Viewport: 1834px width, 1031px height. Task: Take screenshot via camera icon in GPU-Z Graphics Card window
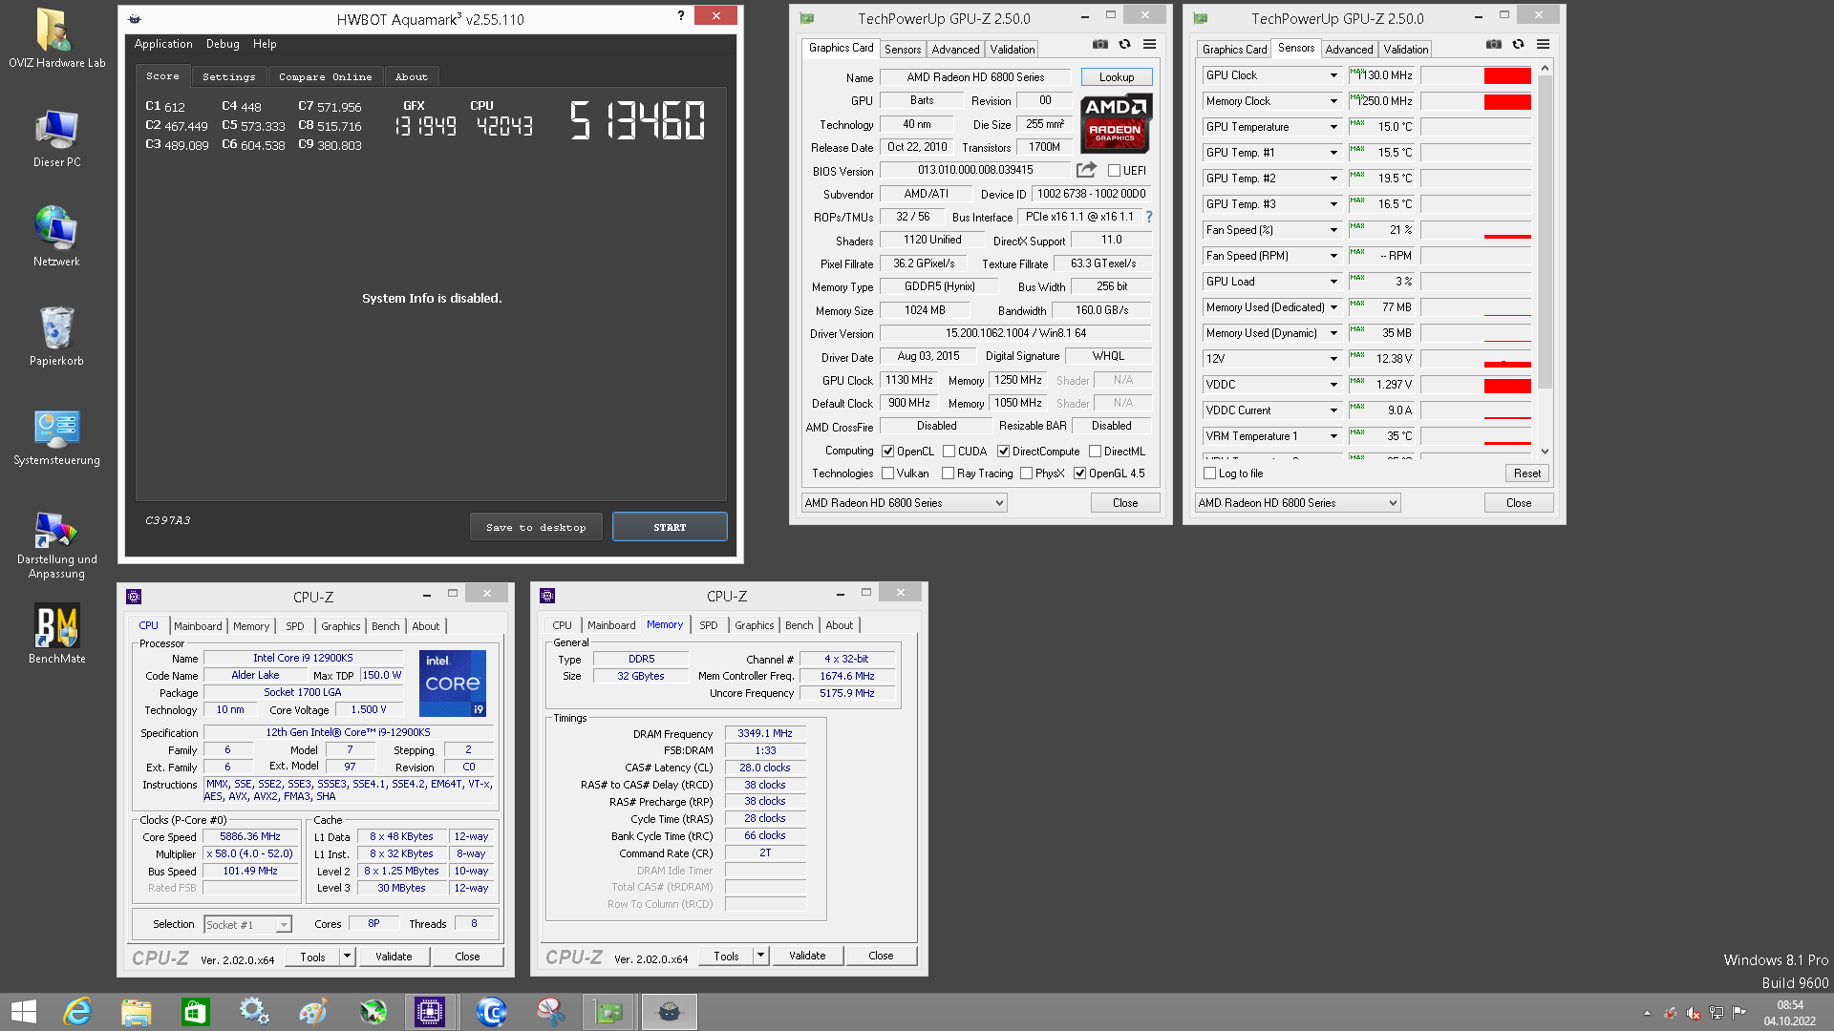pyautogui.click(x=1100, y=45)
